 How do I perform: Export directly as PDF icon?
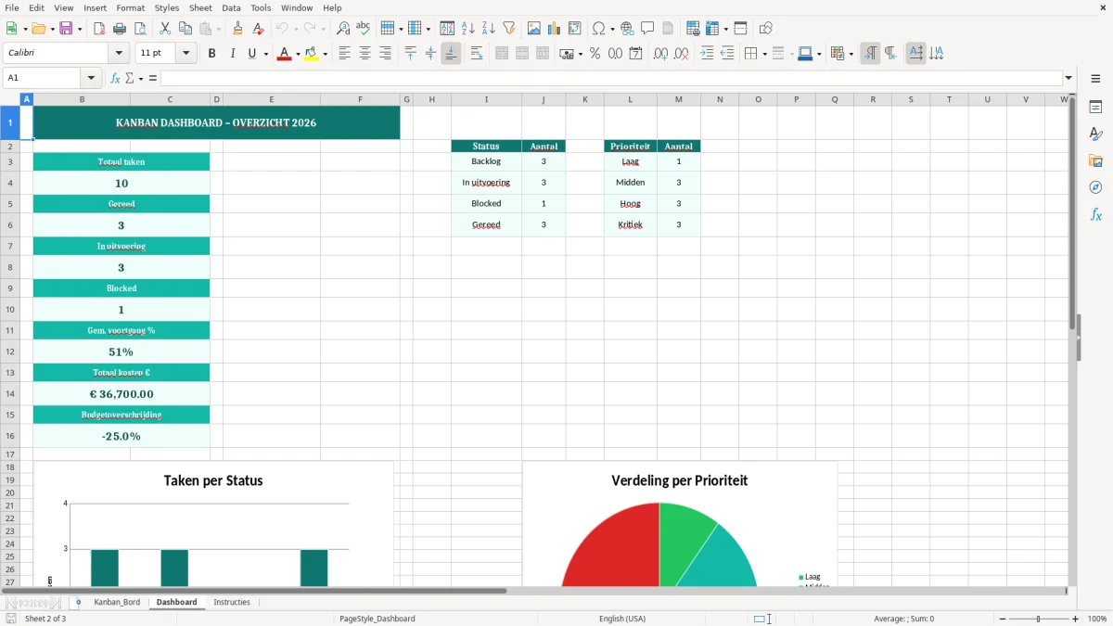[99, 29]
